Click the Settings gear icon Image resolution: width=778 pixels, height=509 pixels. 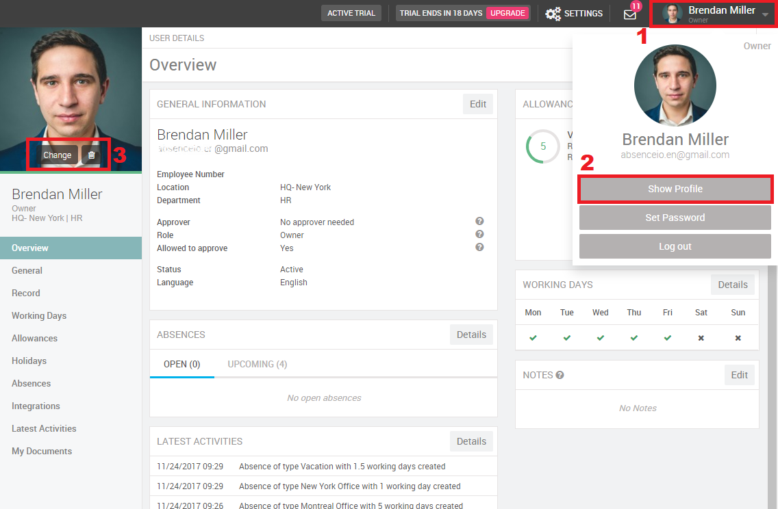tap(553, 14)
